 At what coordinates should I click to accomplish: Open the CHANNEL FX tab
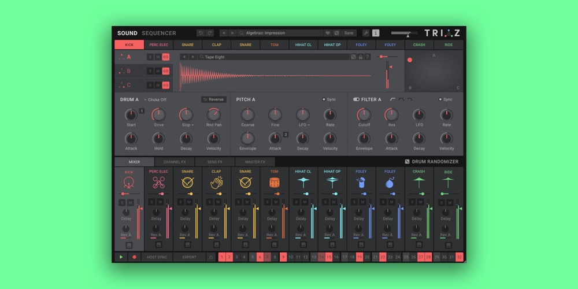[175, 162]
